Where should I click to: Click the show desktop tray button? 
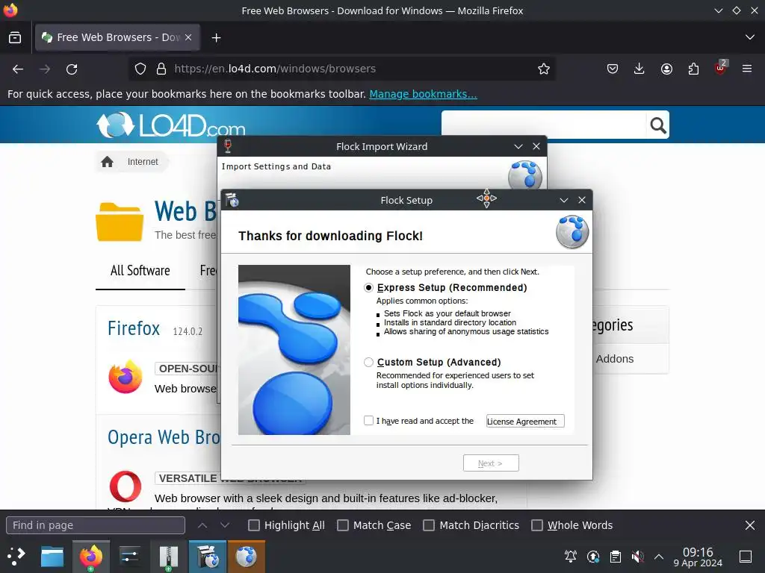tap(746, 557)
